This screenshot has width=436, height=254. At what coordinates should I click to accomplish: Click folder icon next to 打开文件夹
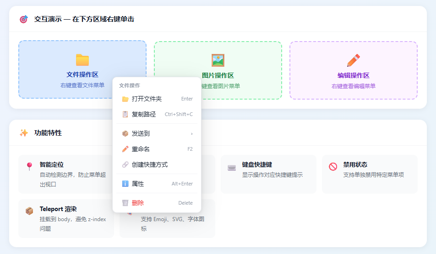(x=125, y=99)
